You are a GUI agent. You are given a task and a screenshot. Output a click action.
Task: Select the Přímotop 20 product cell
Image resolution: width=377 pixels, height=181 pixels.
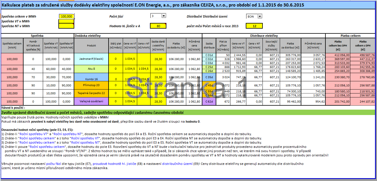click(x=91, y=85)
